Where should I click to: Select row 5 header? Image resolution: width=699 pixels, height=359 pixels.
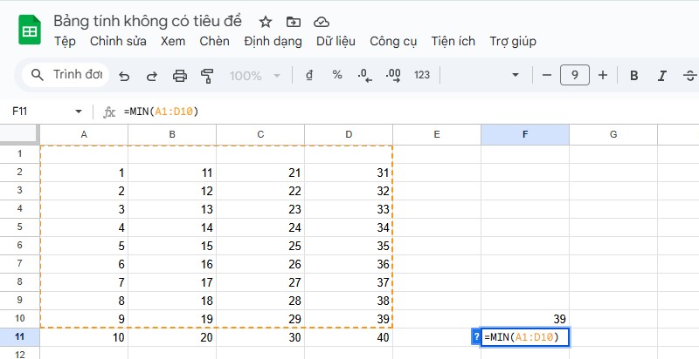pos(19,227)
